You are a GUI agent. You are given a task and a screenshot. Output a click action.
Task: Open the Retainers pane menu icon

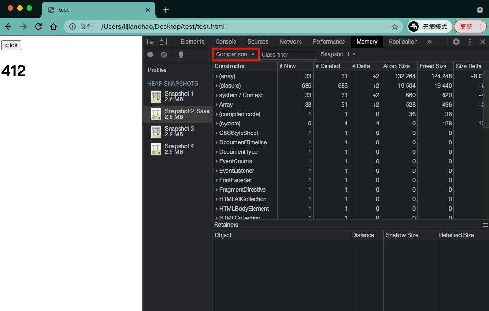[485, 225]
